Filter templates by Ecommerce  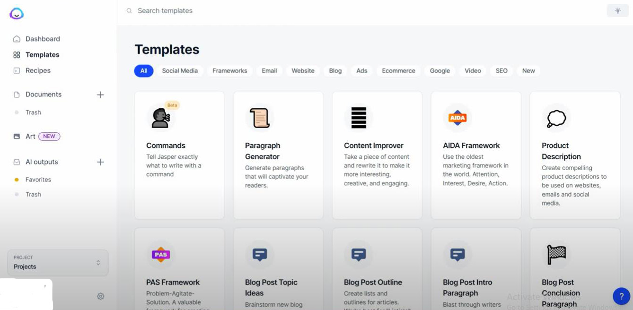click(x=398, y=71)
